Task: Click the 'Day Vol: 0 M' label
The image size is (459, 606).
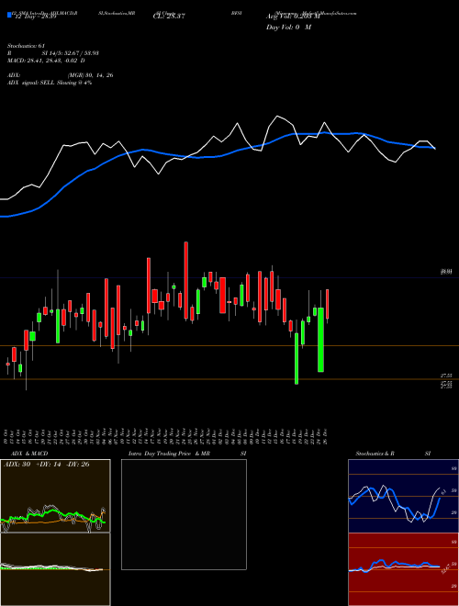Action: (x=288, y=28)
